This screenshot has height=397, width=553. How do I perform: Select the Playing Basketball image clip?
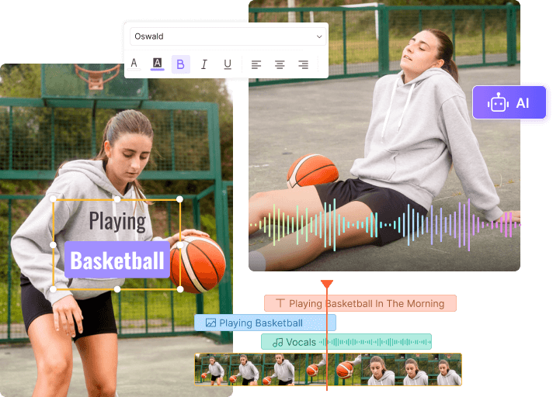coord(265,323)
